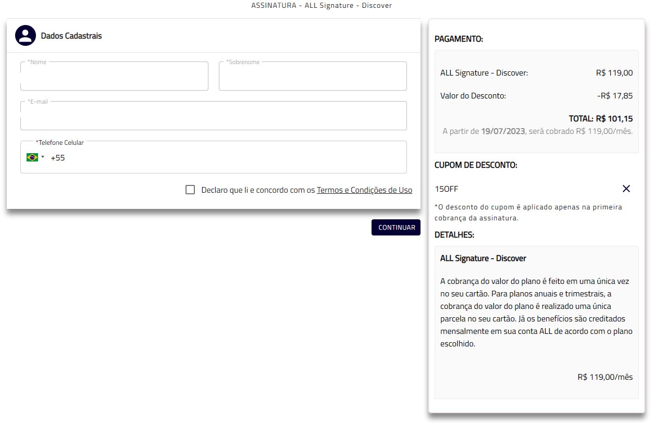Tick the Termos e Condições agreement checkbox
The width and height of the screenshot is (655, 423).
[190, 190]
